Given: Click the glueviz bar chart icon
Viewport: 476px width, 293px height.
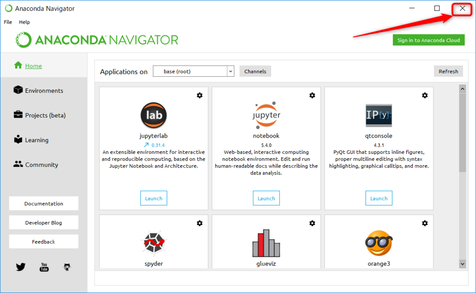Looking at the screenshot, I should 266,243.
